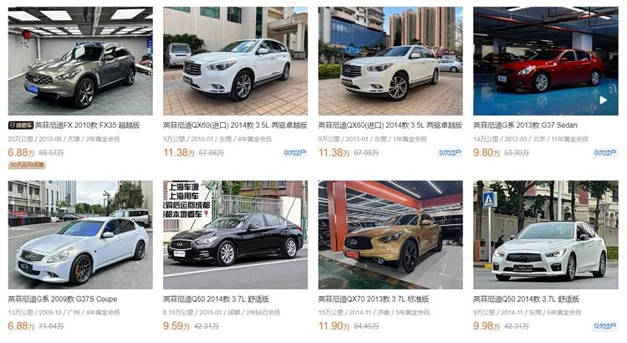Open 英菲尼迪QX70 2013款 3.7L 标准版 title

coord(374,299)
